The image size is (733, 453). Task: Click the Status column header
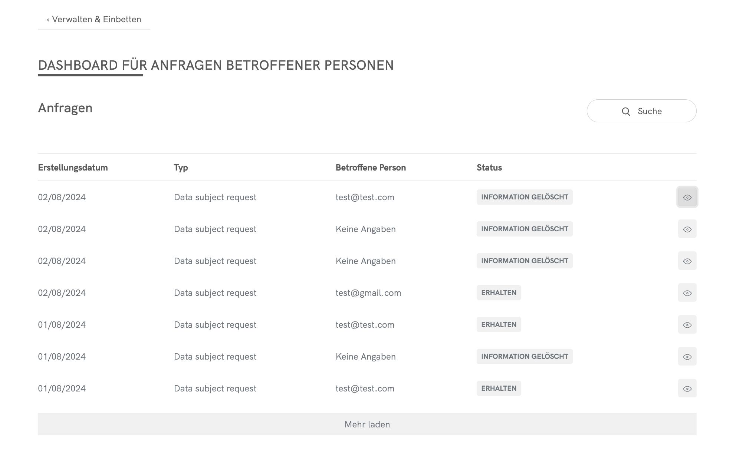pyautogui.click(x=489, y=168)
